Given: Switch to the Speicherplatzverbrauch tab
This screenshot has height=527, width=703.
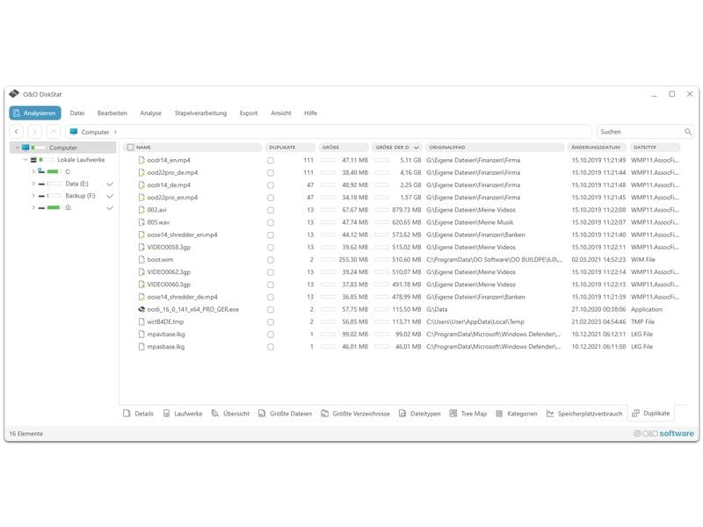Looking at the screenshot, I should [x=584, y=414].
